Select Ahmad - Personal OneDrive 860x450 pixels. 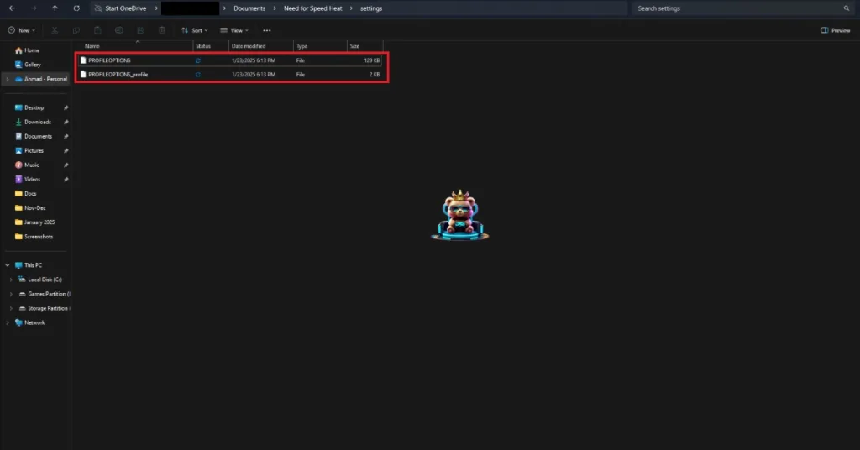40,79
